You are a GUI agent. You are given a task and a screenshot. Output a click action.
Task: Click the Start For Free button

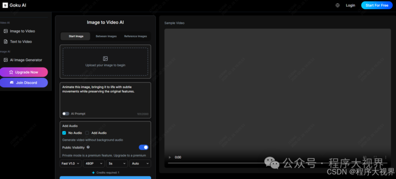(377, 6)
